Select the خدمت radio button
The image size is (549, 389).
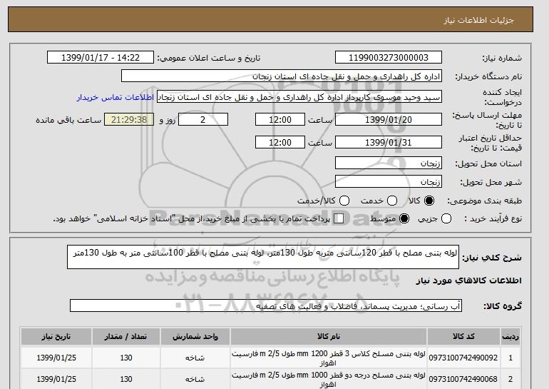[392, 201]
